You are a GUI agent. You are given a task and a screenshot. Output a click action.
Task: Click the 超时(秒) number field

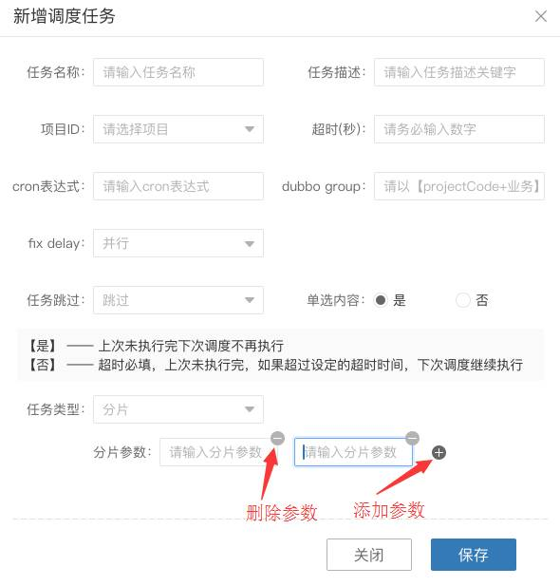(x=459, y=129)
